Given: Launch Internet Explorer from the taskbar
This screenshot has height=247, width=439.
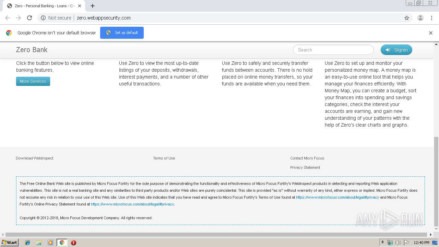Looking at the screenshot, I should coord(27,243).
